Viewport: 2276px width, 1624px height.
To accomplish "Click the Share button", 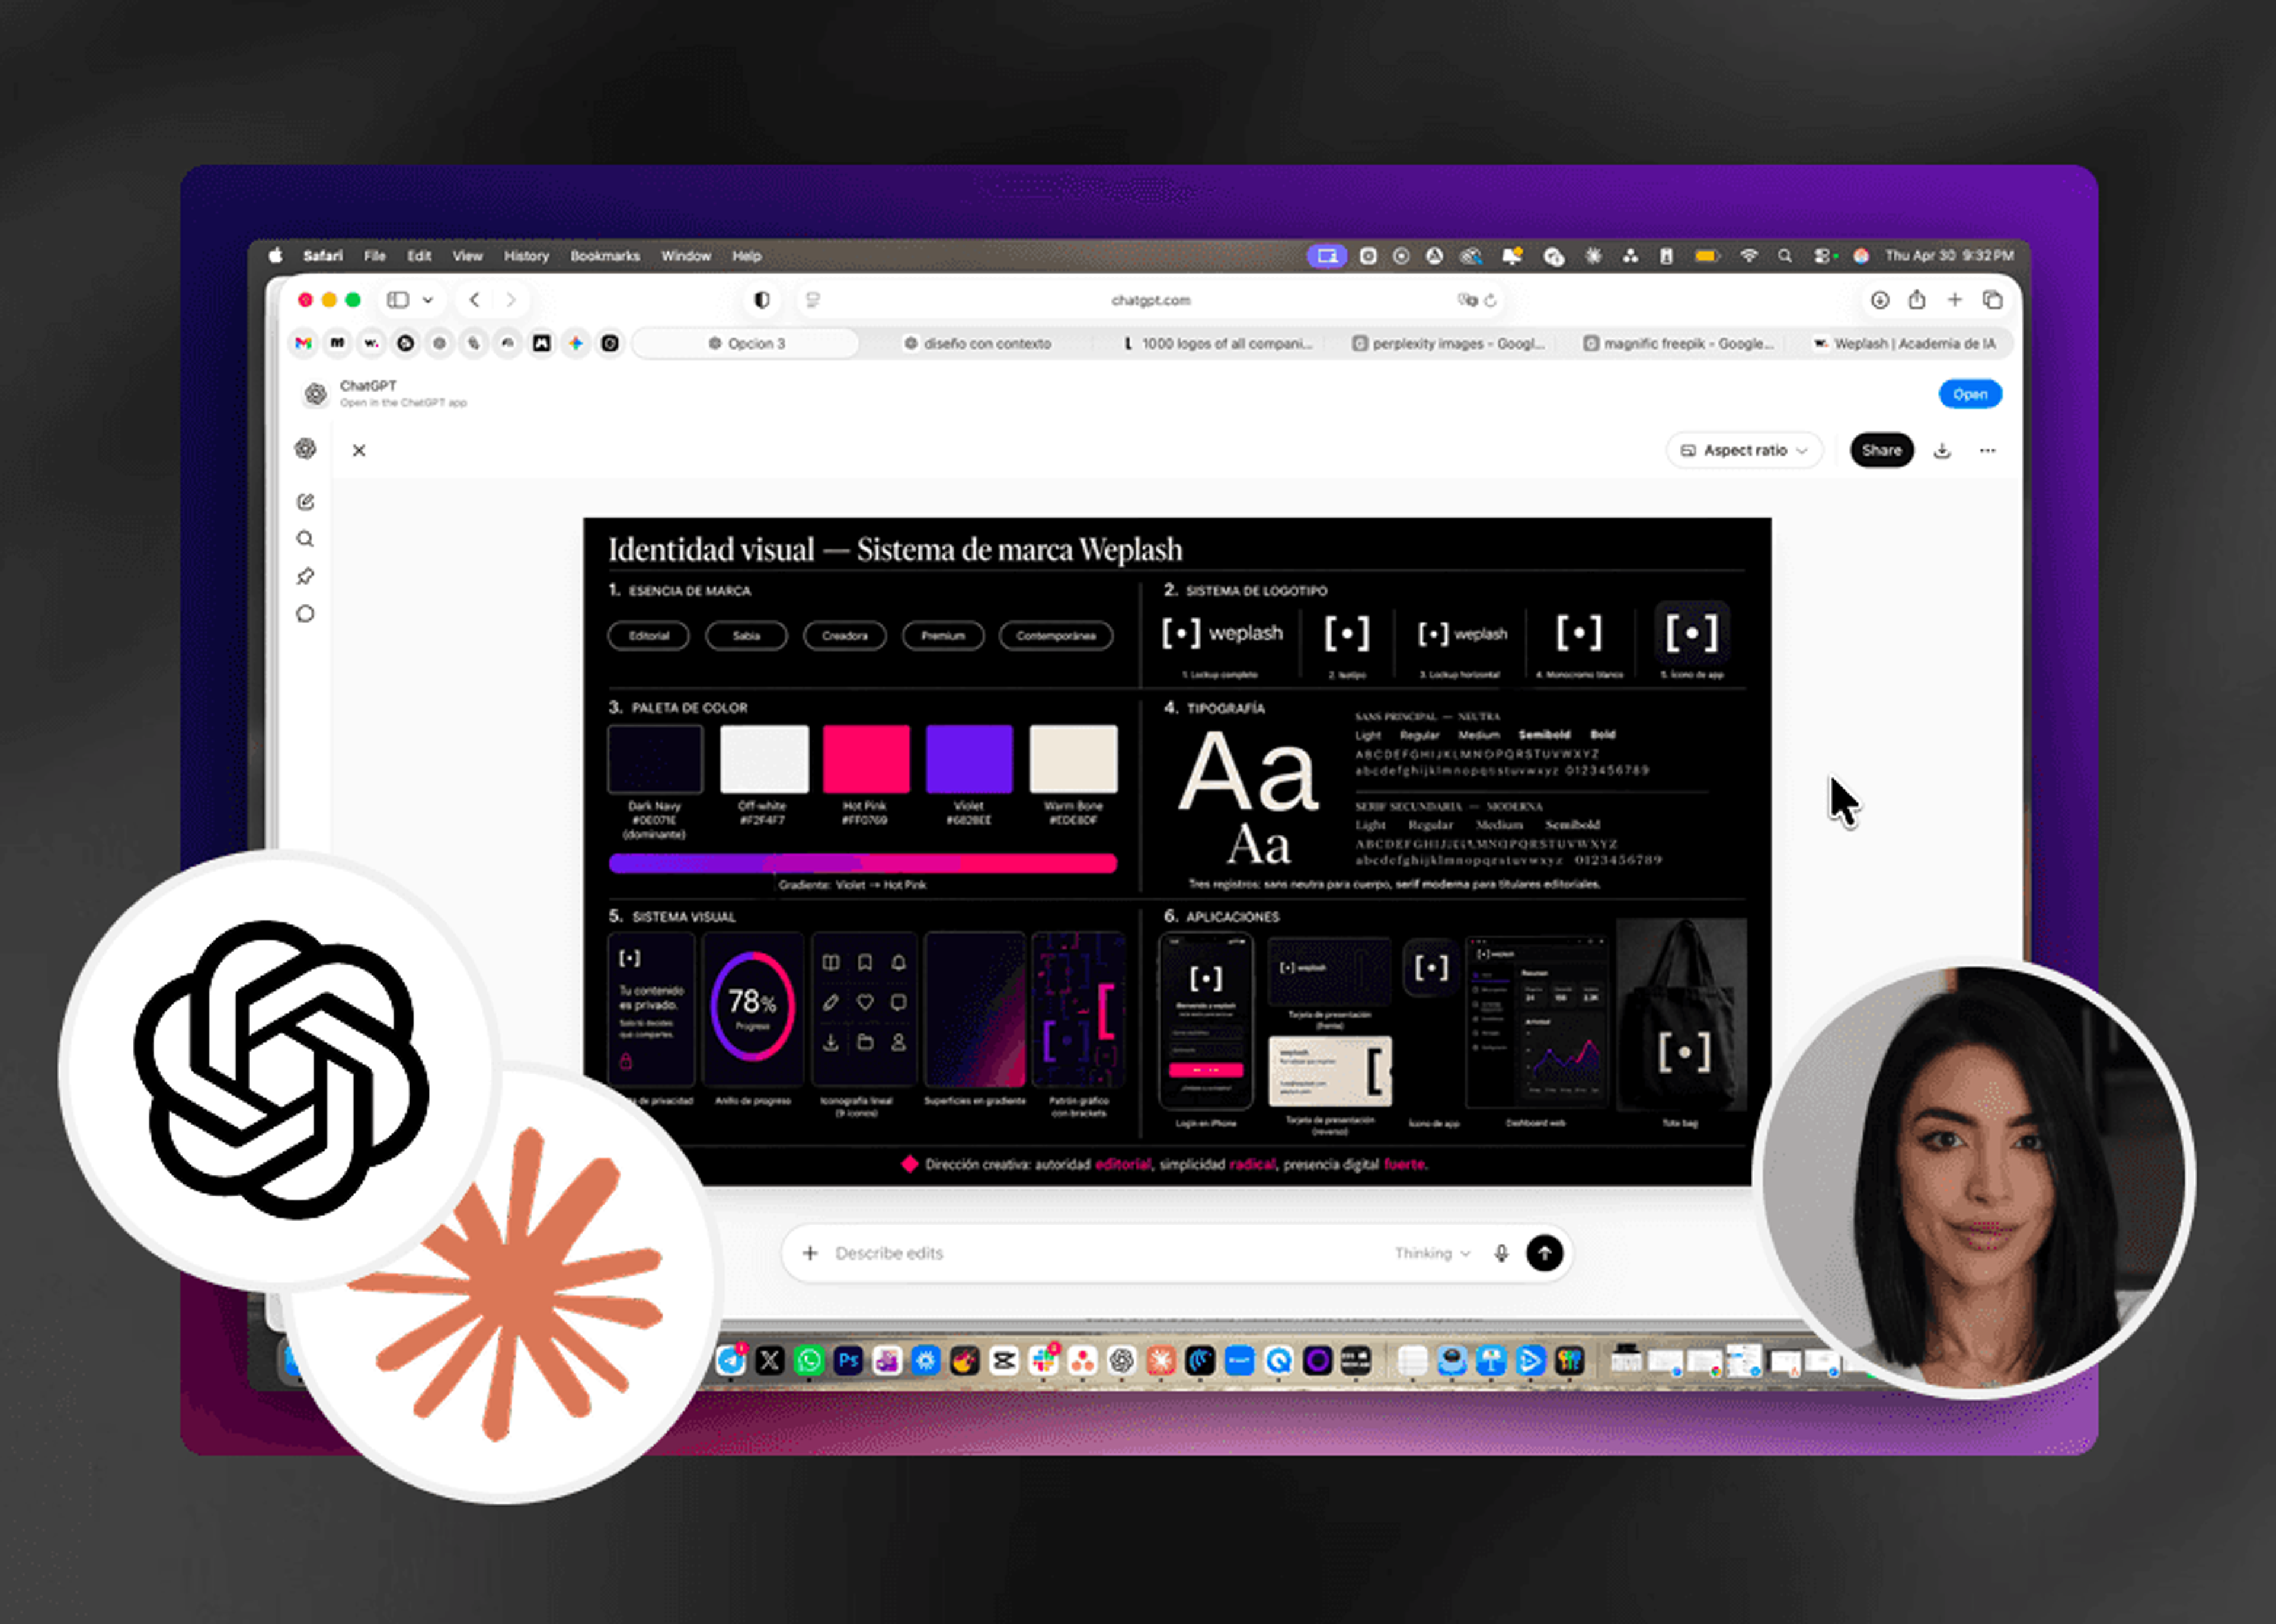I will 1882,450.
